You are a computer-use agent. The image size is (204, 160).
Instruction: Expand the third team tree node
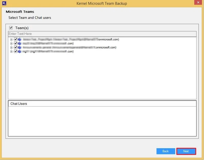(11, 47)
